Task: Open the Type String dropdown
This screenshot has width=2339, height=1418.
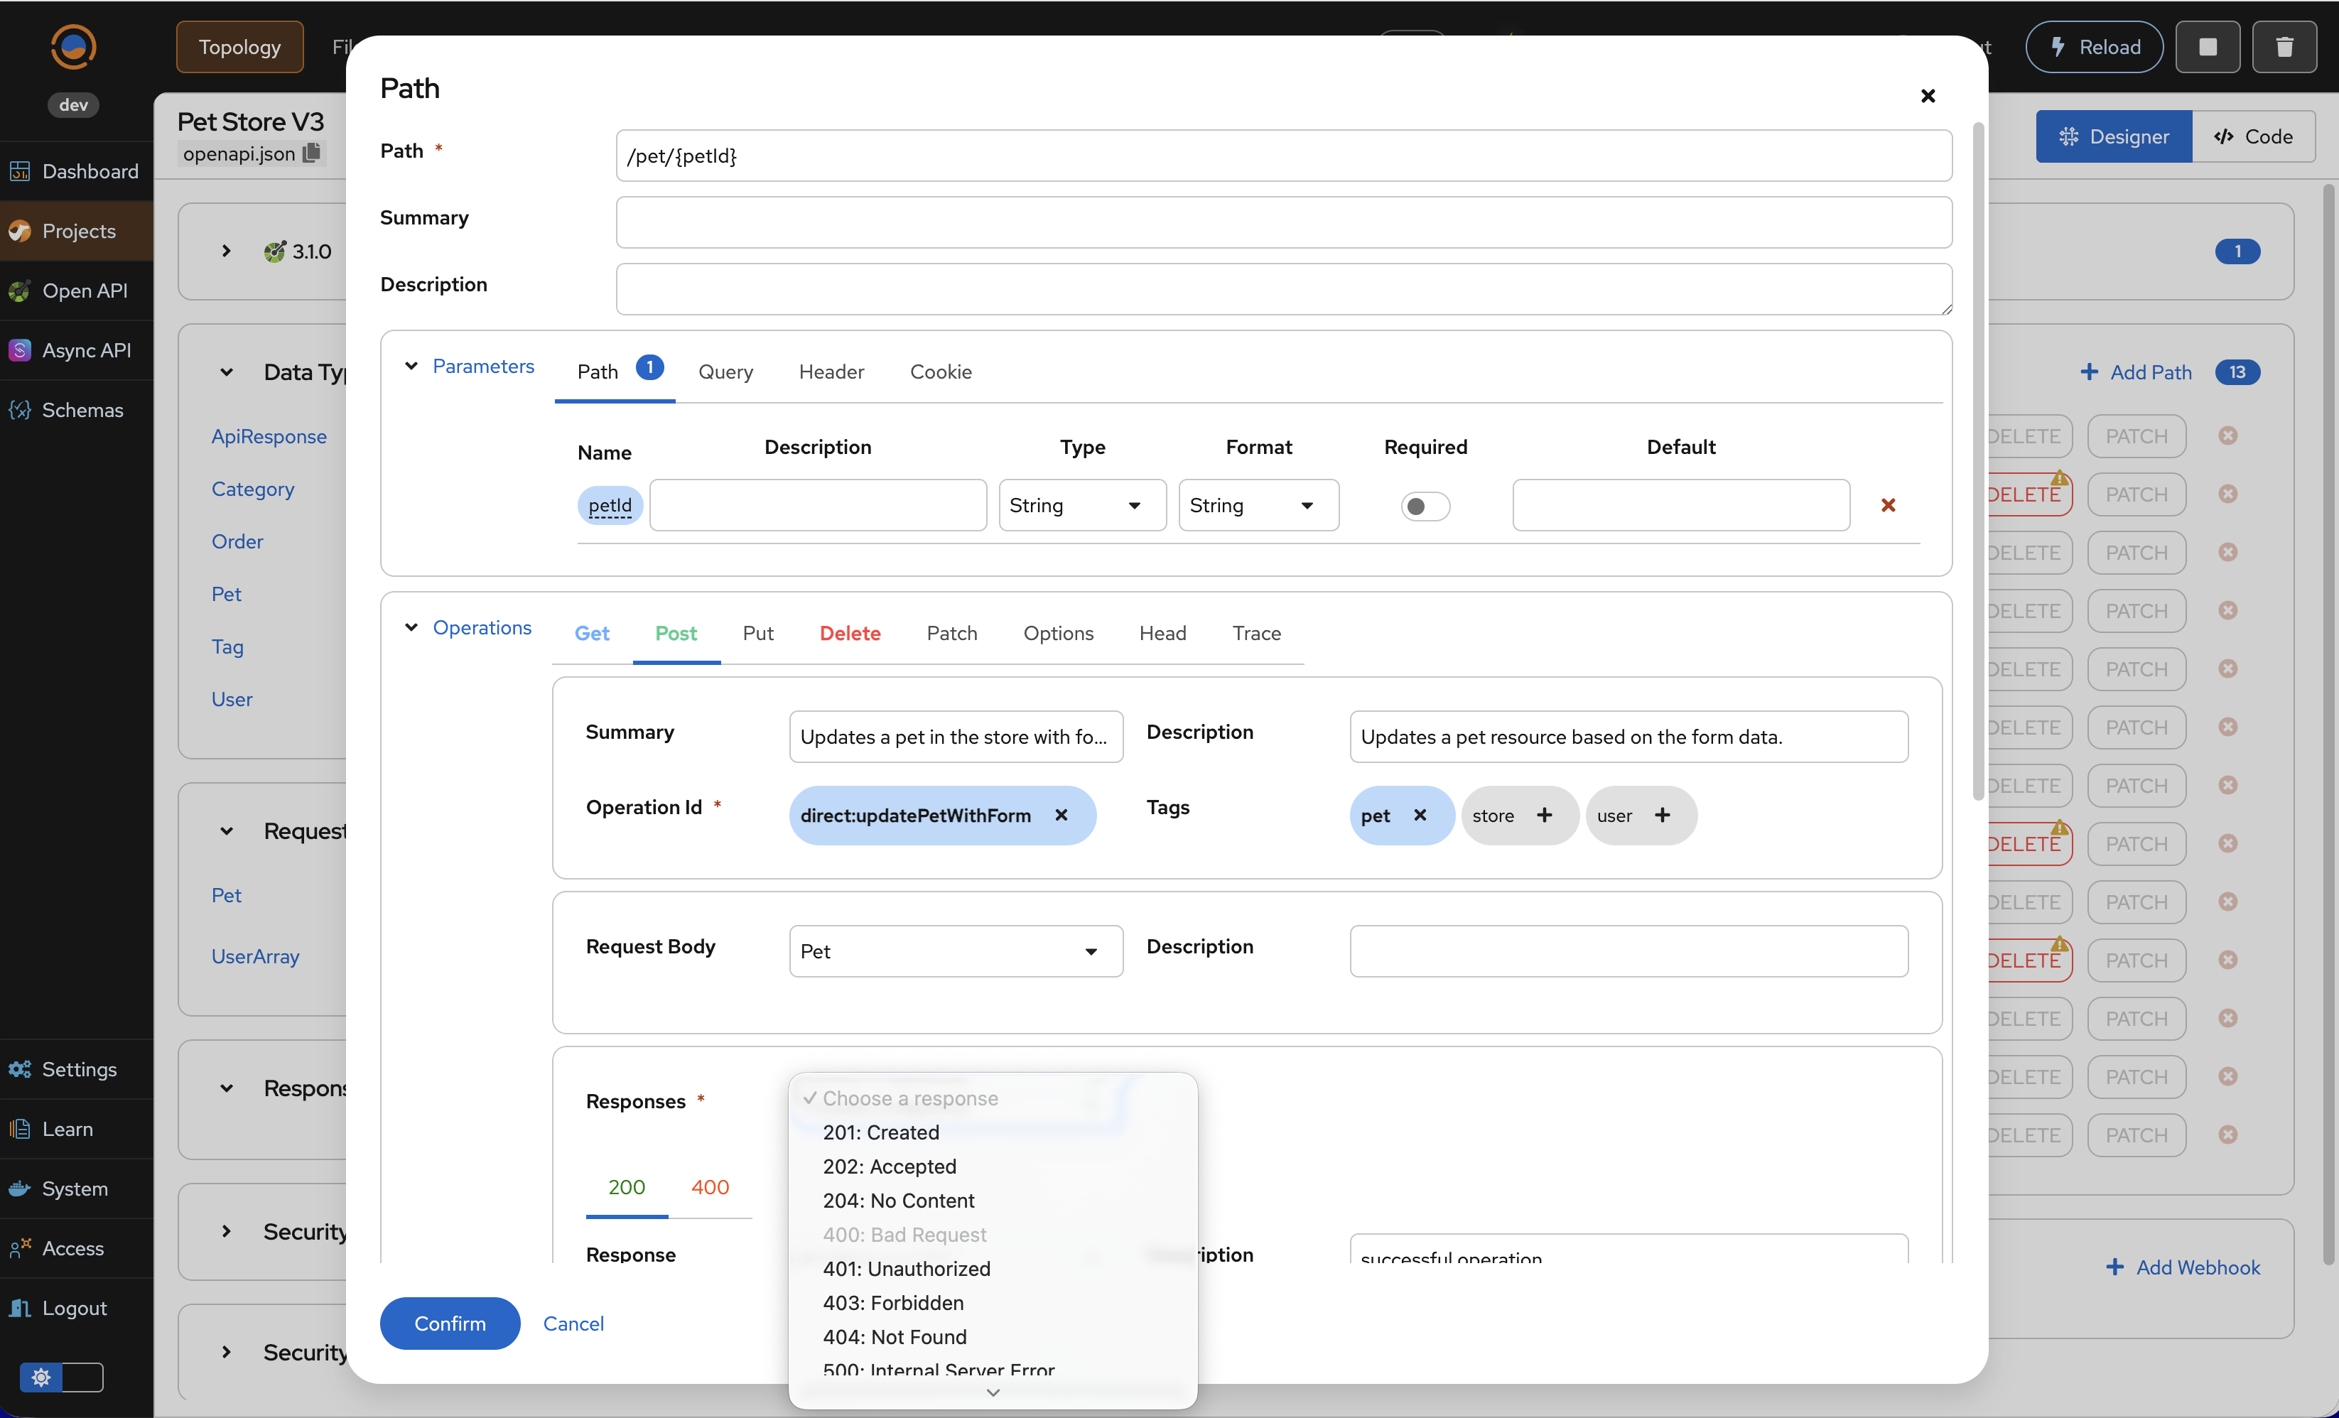Action: [x=1081, y=505]
